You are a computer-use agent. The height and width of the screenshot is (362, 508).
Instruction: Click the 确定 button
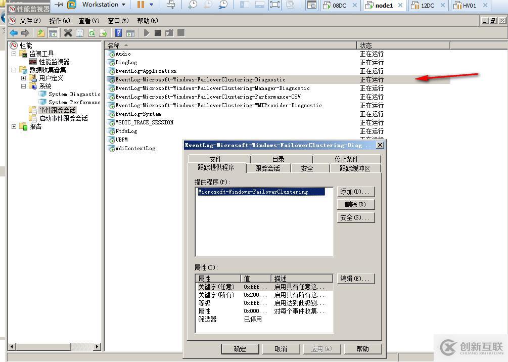(x=240, y=349)
